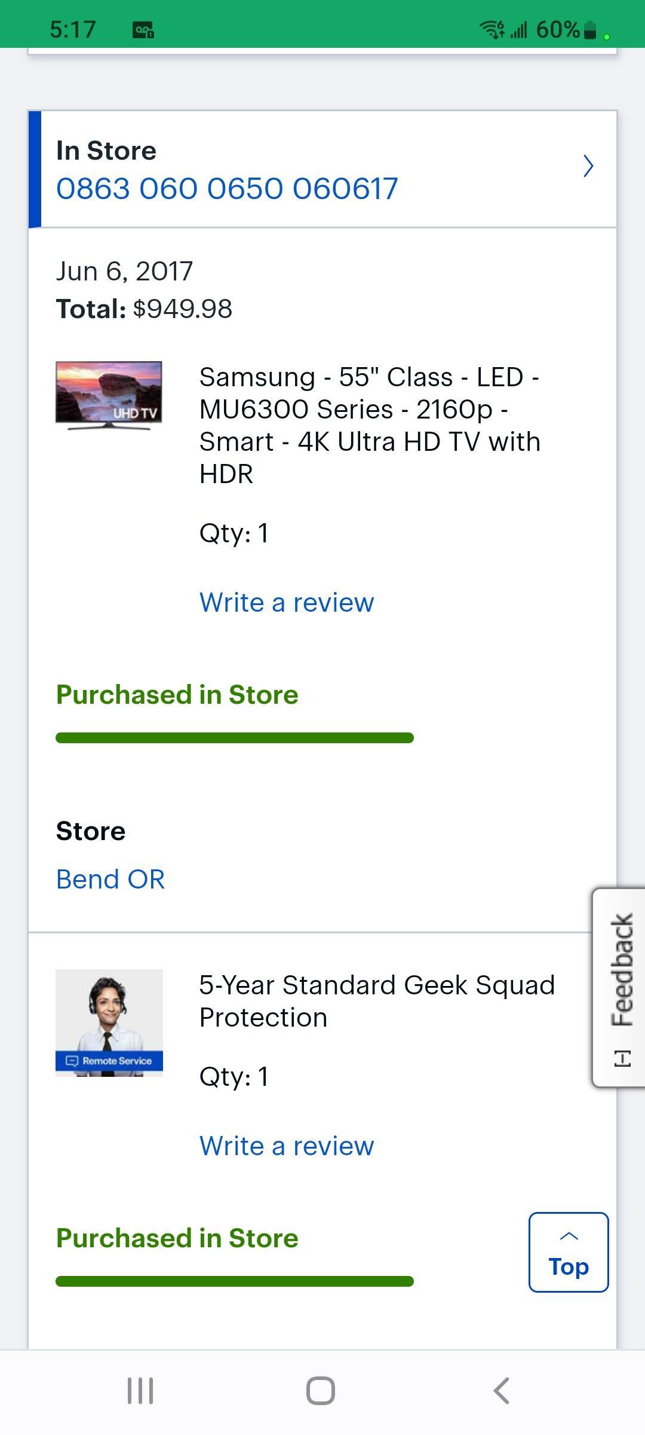The height and width of the screenshot is (1435, 645).
Task: Tap the Geek Squad Purchased in Store progress bar
Action: click(234, 1281)
